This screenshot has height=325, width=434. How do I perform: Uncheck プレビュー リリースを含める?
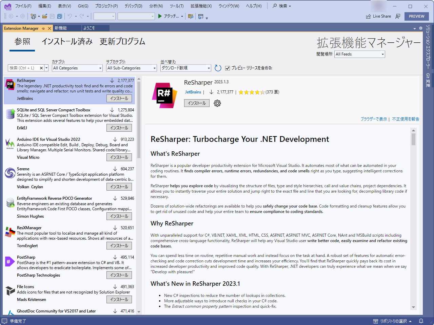(228, 68)
